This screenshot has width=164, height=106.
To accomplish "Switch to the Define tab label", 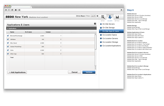I will tap(102, 21).
